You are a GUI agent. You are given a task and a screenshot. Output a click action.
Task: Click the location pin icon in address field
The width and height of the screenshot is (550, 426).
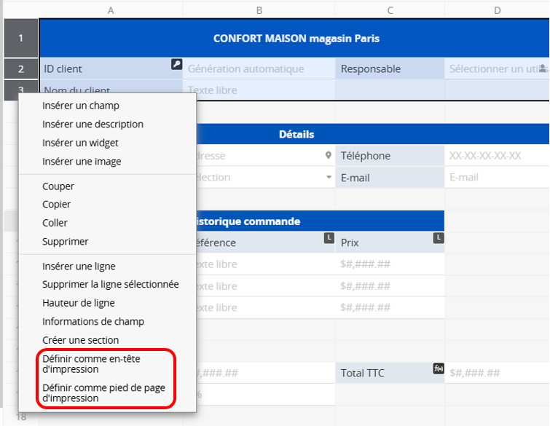point(328,155)
